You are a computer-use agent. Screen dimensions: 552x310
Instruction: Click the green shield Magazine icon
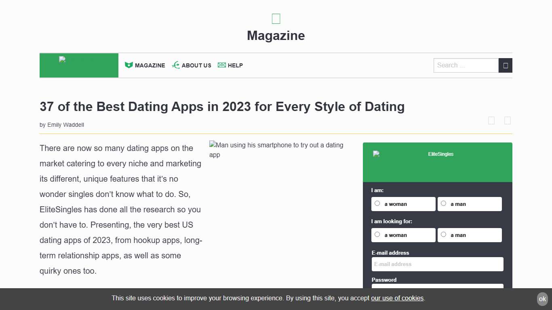pos(129,65)
